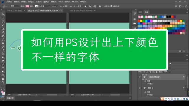Click the width W input field
This screenshot has width=189, height=106.
(x=66, y=6)
